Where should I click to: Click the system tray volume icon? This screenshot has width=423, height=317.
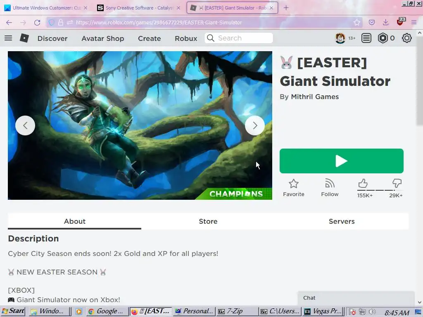point(372,312)
